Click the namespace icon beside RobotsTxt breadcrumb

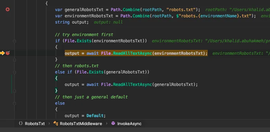point(21,123)
